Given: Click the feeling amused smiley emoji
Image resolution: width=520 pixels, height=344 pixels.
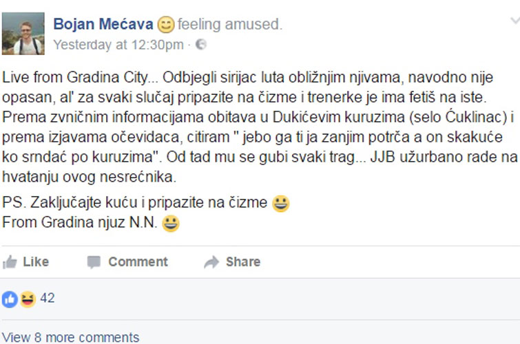Looking at the screenshot, I should [166, 25].
